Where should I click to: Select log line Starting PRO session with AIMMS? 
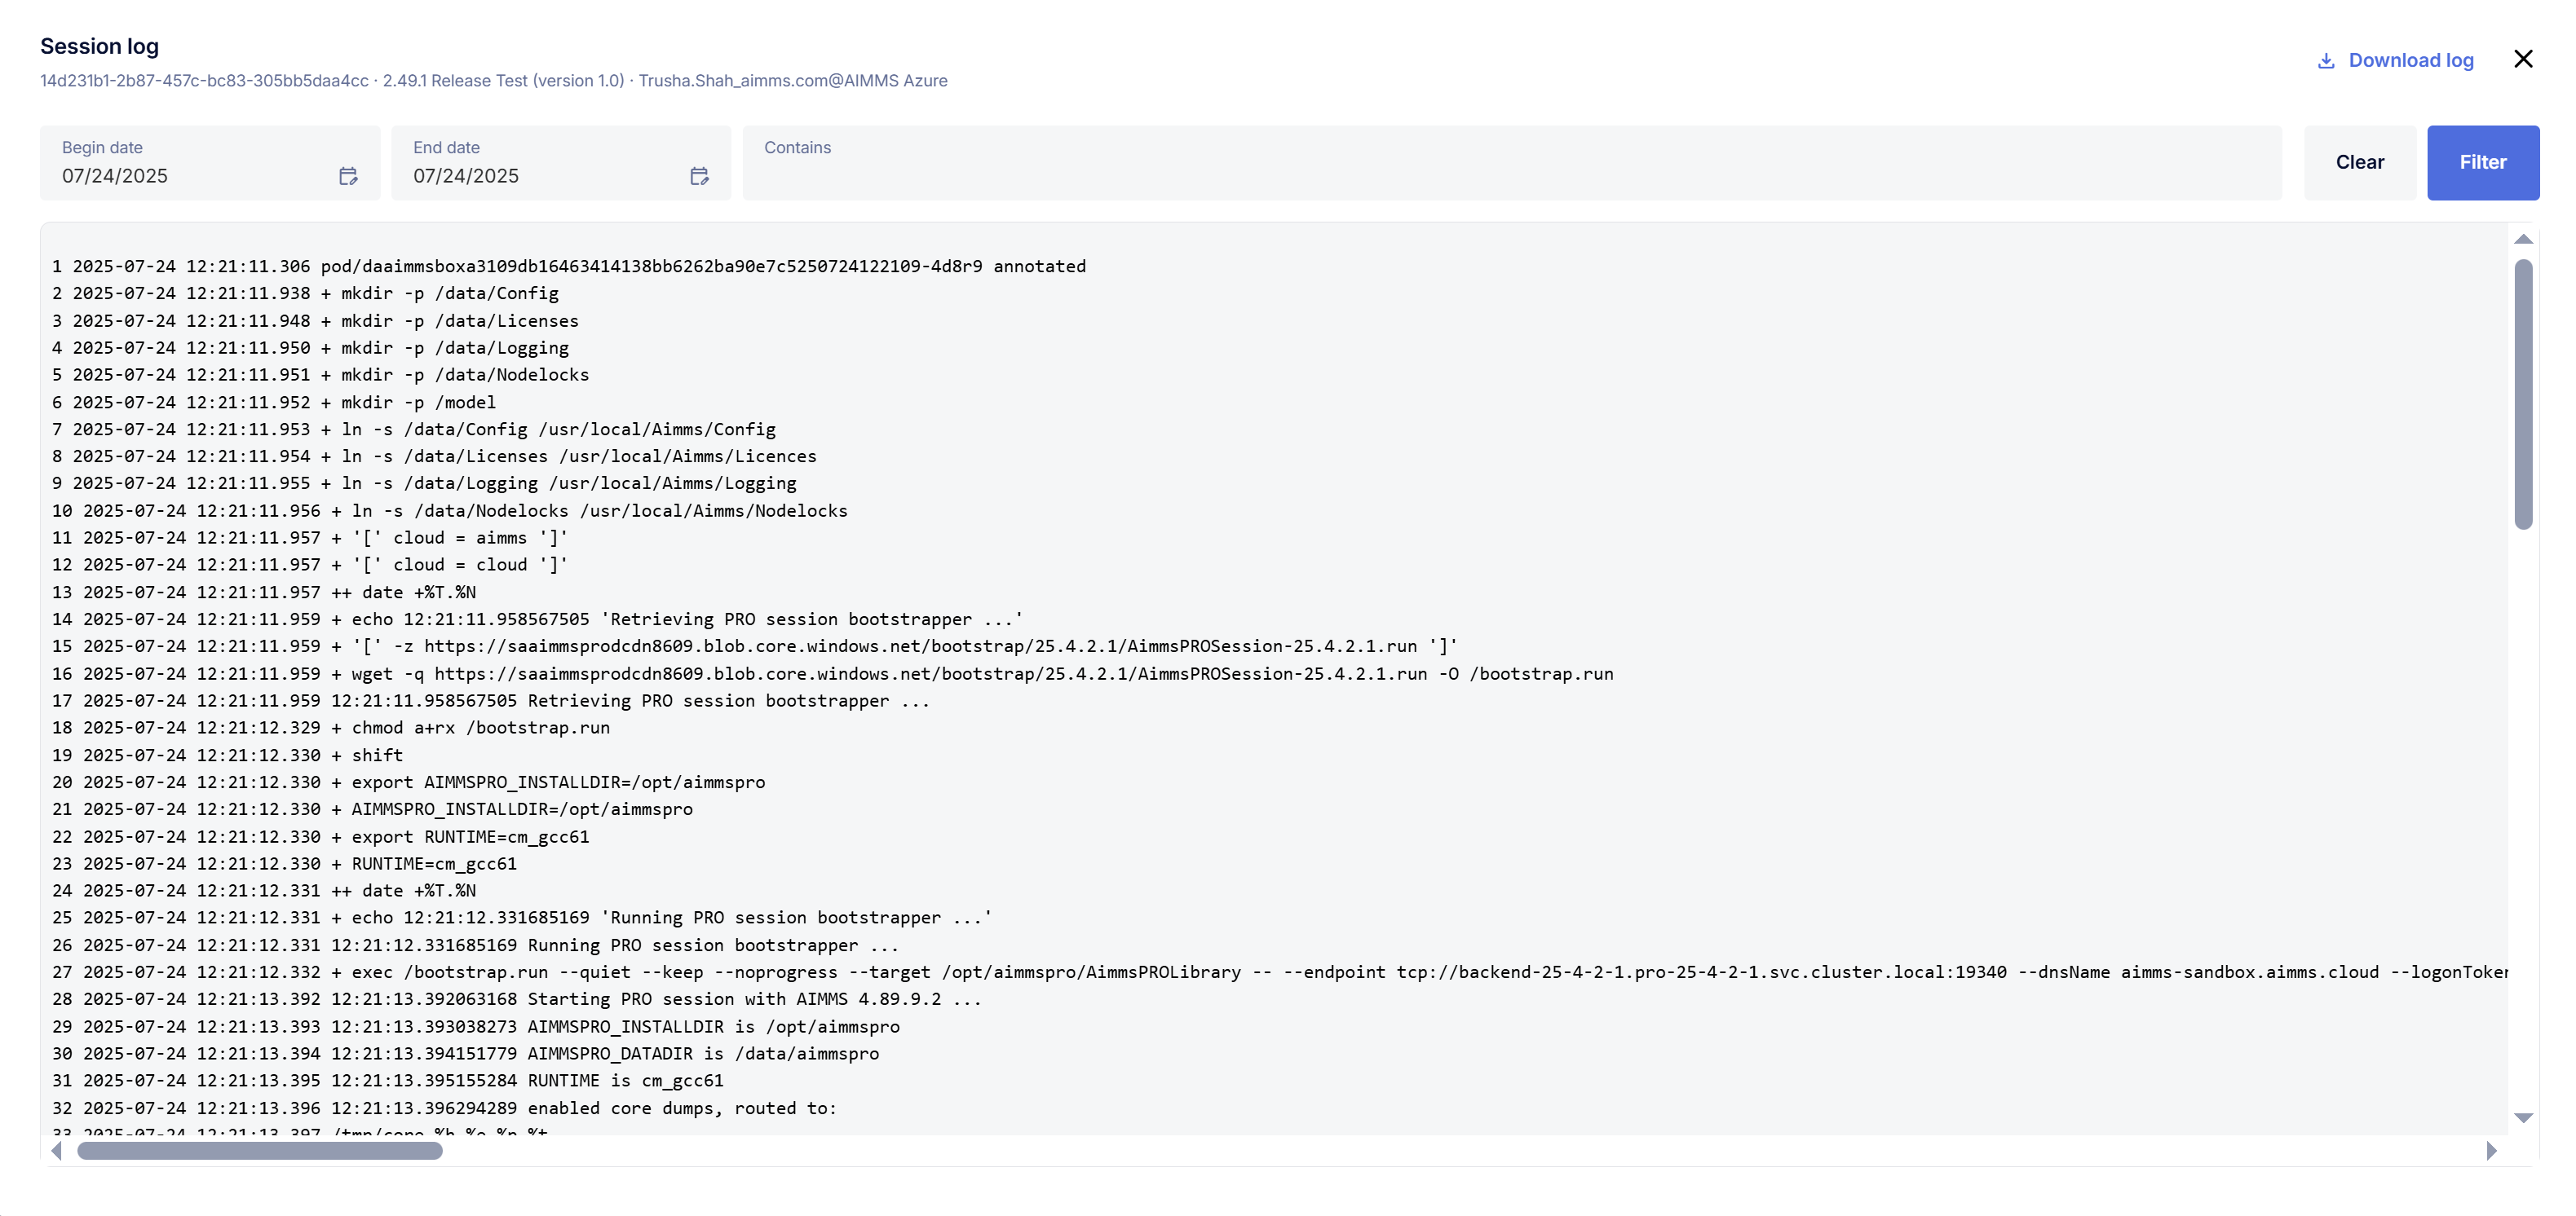517,999
